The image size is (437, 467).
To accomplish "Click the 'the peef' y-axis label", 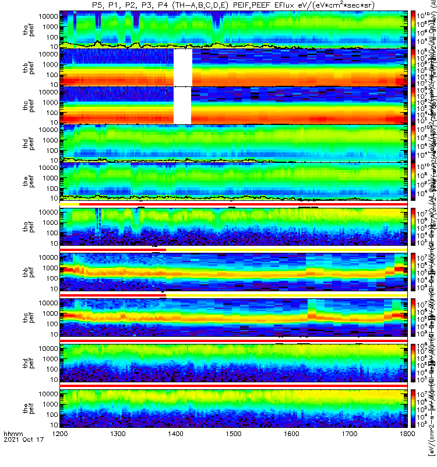I will pyautogui.click(x=29, y=182).
